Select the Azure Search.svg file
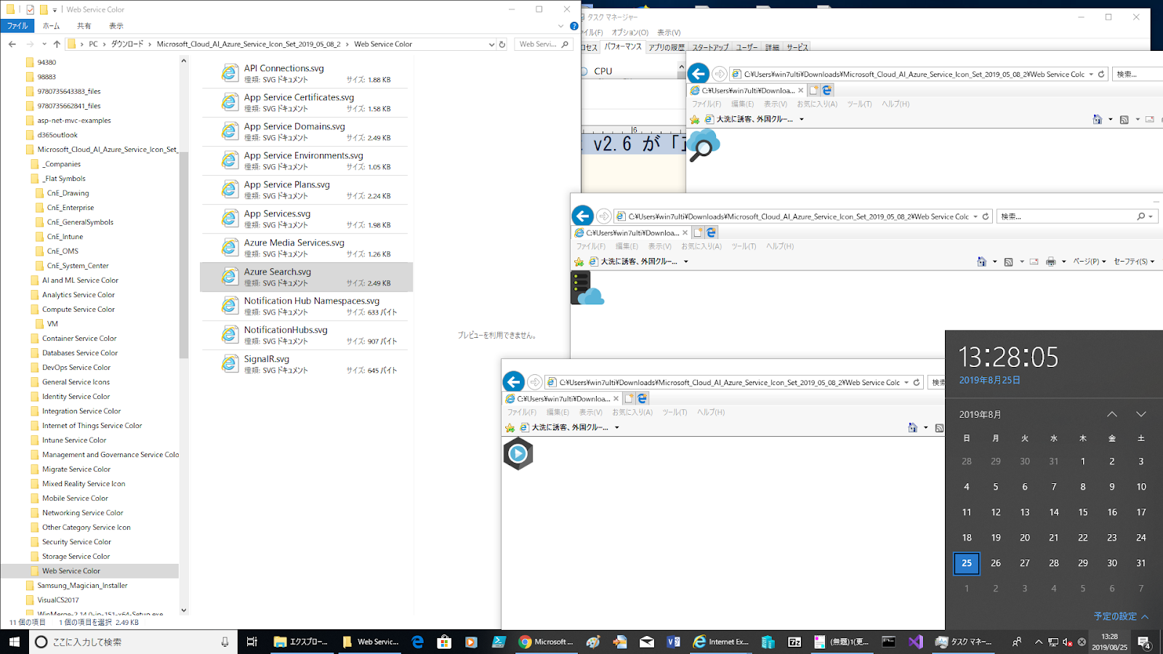Viewport: 1163px width, 654px height. point(307,277)
